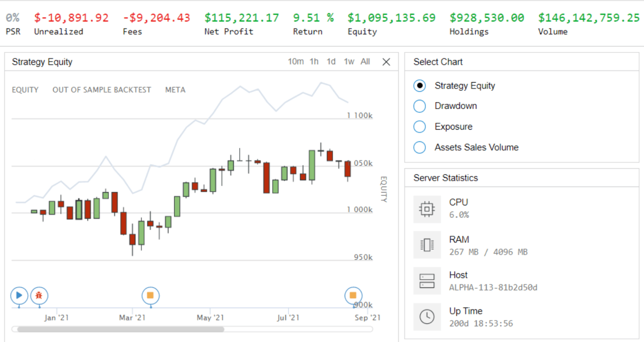Screen dimensions: 644x342
Task: Toggle the OUT OF SAMPLE BACKTEST series
Action: (x=101, y=90)
